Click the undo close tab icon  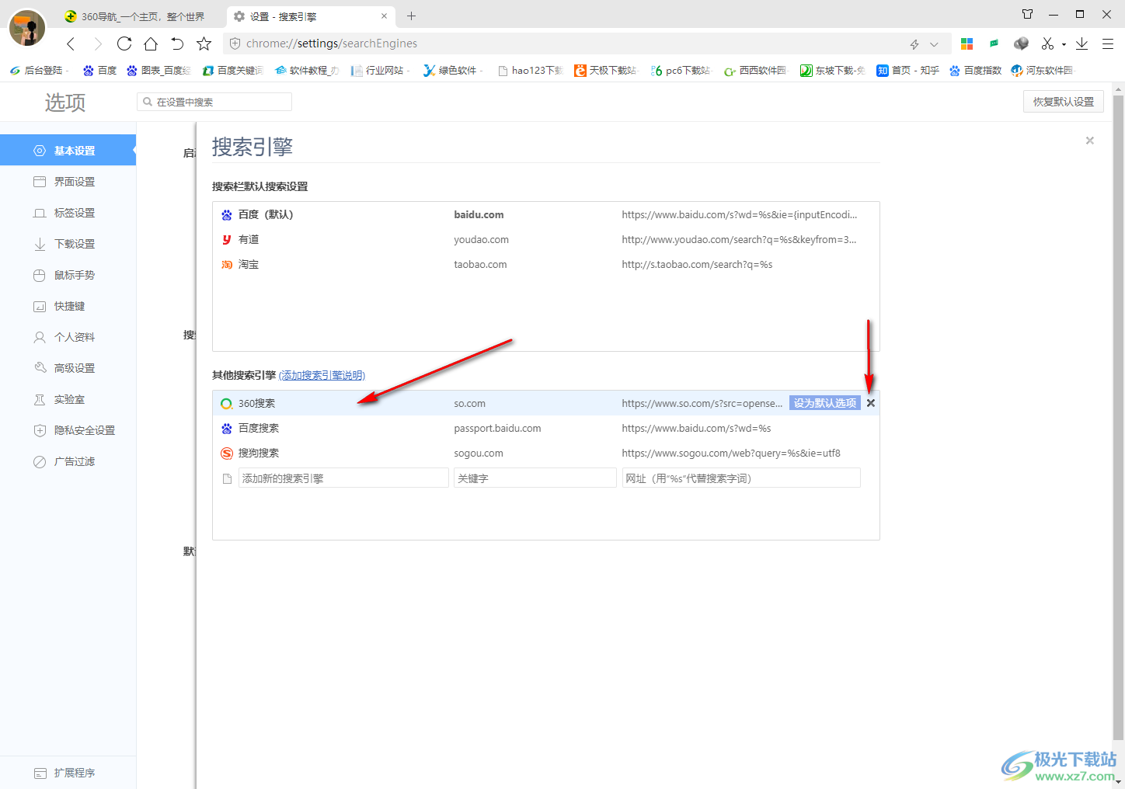[177, 43]
